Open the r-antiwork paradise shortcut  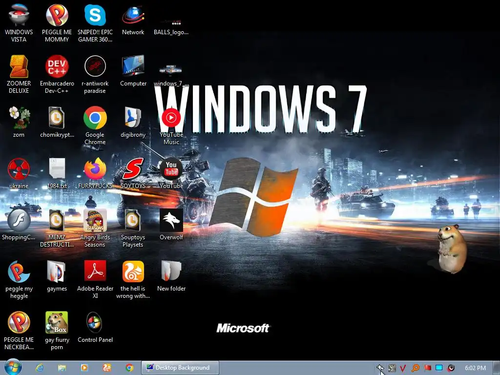tap(95, 74)
